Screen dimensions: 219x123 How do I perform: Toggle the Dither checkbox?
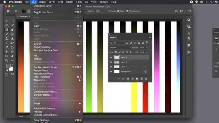[x=118, y=11]
